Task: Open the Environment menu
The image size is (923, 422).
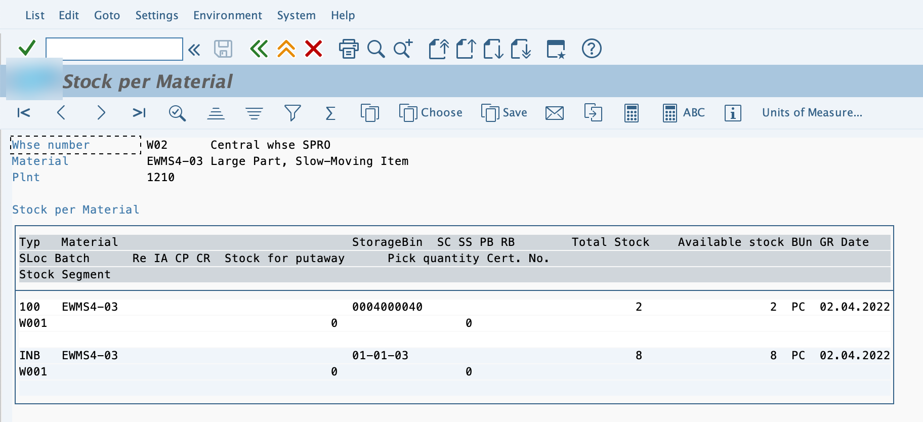Action: point(228,15)
